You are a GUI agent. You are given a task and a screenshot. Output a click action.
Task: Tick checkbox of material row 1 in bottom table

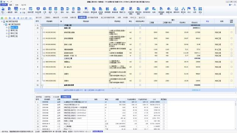click(x=164, y=102)
